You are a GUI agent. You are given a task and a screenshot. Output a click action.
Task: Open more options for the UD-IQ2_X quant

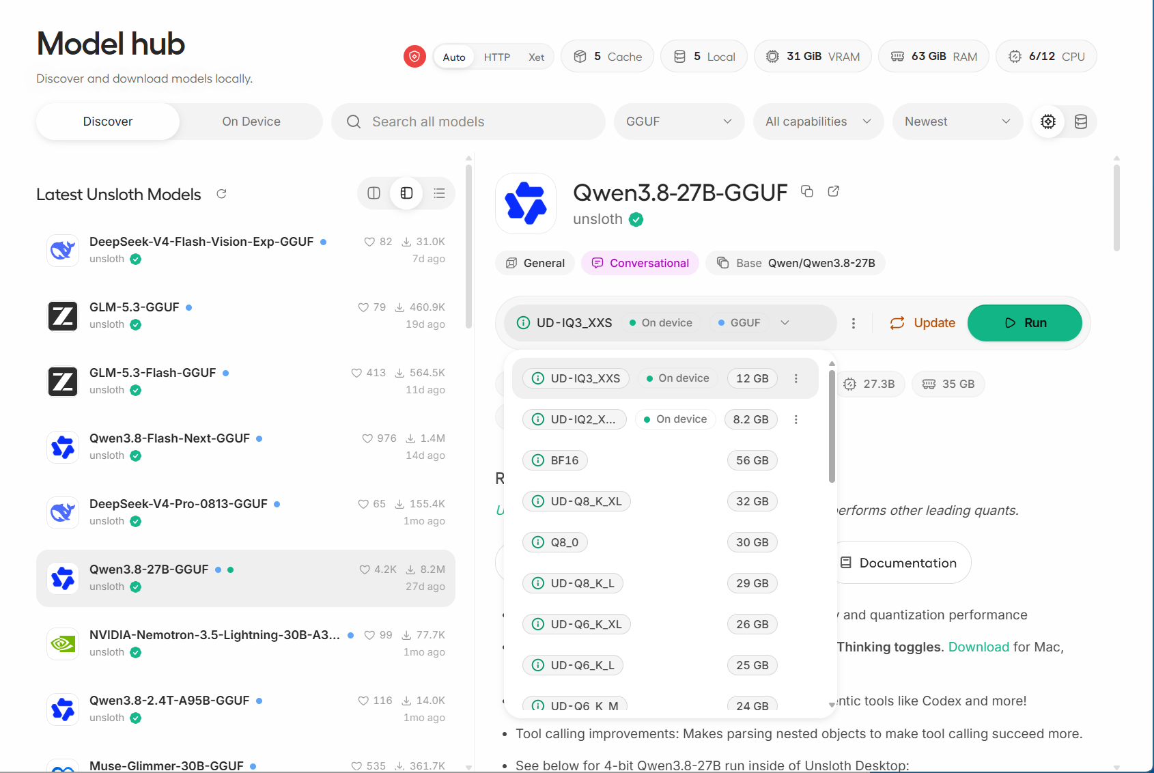tap(796, 419)
